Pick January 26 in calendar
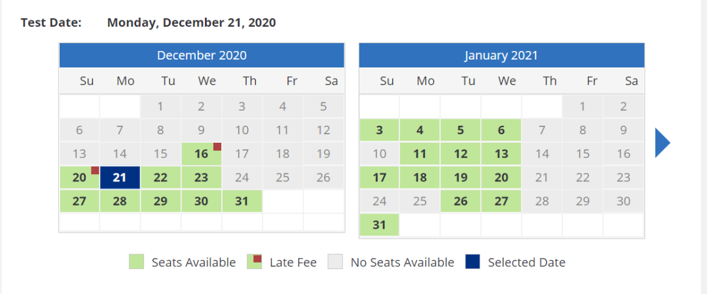707x294 pixels. click(x=461, y=201)
